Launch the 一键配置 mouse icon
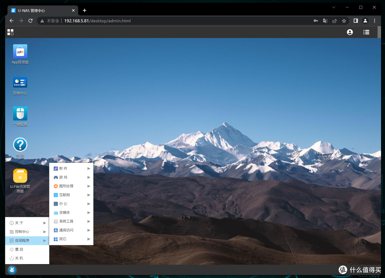Viewport: 385px width, 278px height. tap(20, 114)
